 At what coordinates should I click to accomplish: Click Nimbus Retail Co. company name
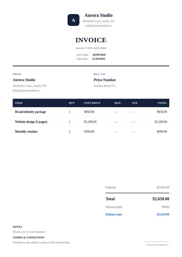[105, 86]
